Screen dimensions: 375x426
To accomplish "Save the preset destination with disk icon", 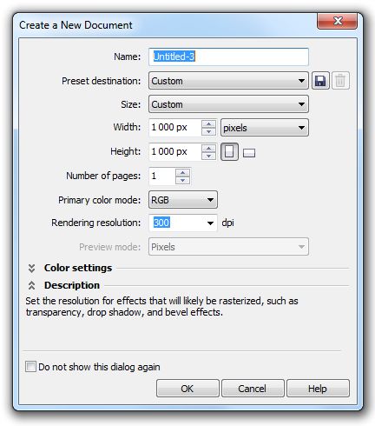I will click(320, 81).
